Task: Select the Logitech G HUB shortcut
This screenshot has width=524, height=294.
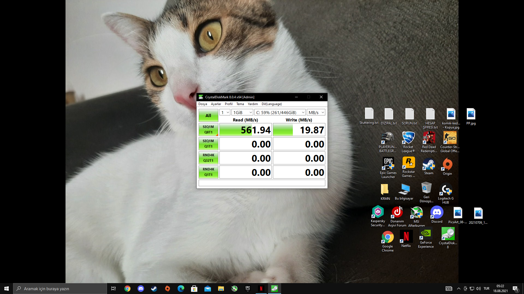Action: [x=446, y=194]
